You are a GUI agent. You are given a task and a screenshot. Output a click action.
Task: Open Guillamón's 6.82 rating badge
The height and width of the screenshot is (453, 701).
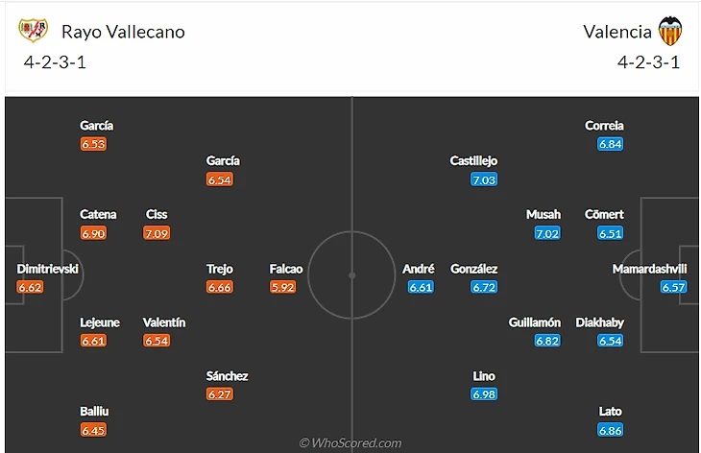(x=547, y=341)
